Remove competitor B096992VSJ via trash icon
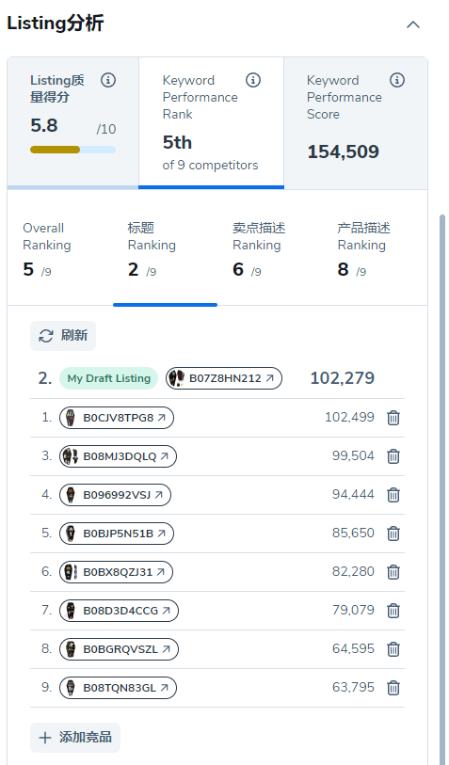The width and height of the screenshot is (449, 765). pyautogui.click(x=393, y=495)
